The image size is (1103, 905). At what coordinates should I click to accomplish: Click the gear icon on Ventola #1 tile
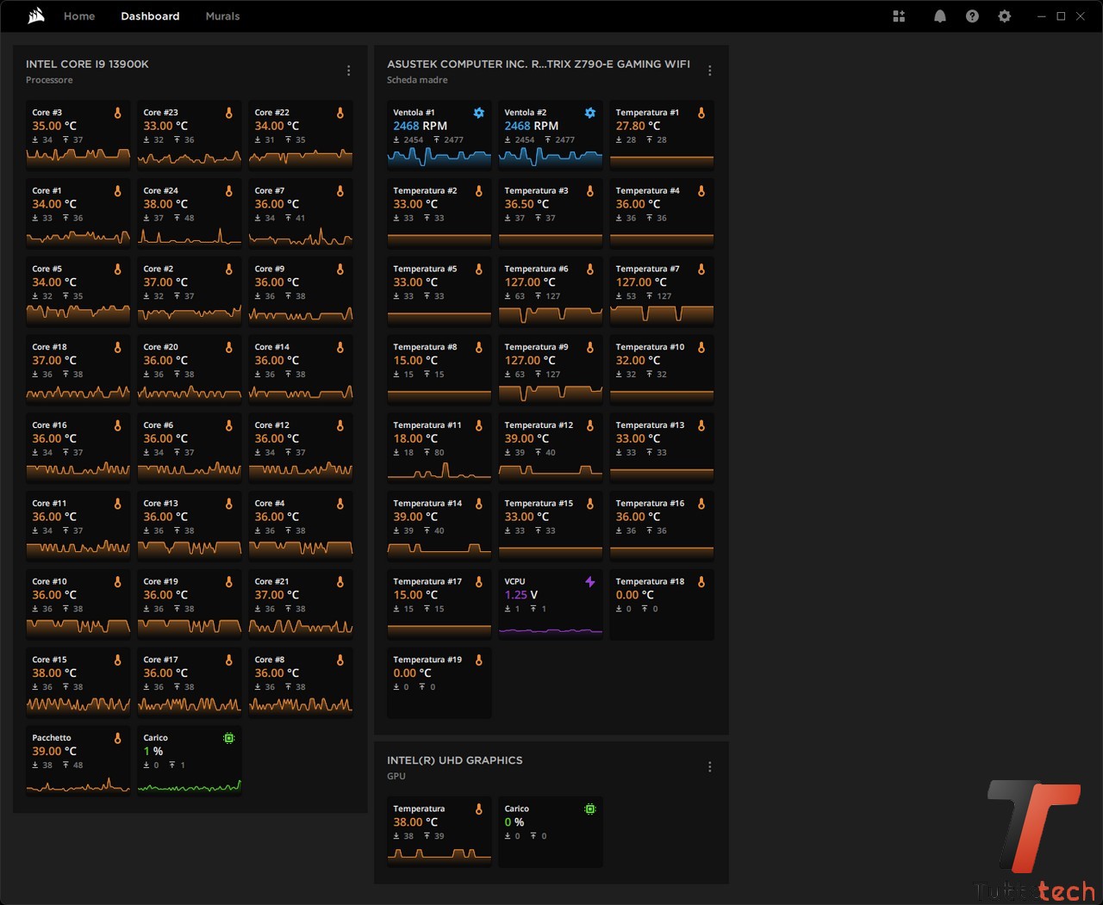(479, 113)
